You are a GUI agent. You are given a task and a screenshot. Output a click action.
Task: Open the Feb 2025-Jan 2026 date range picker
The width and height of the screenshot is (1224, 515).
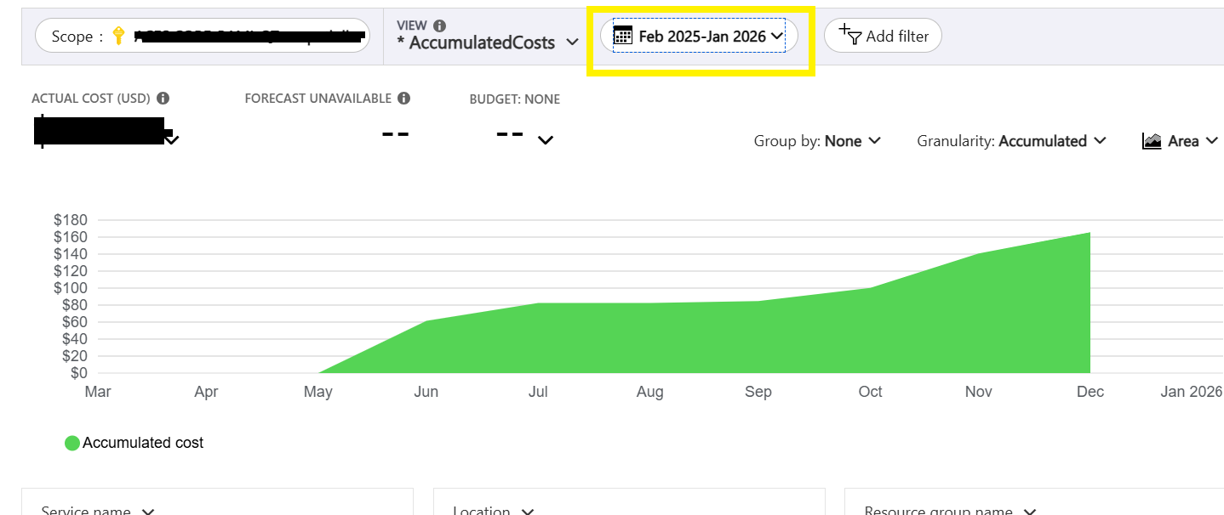click(699, 36)
